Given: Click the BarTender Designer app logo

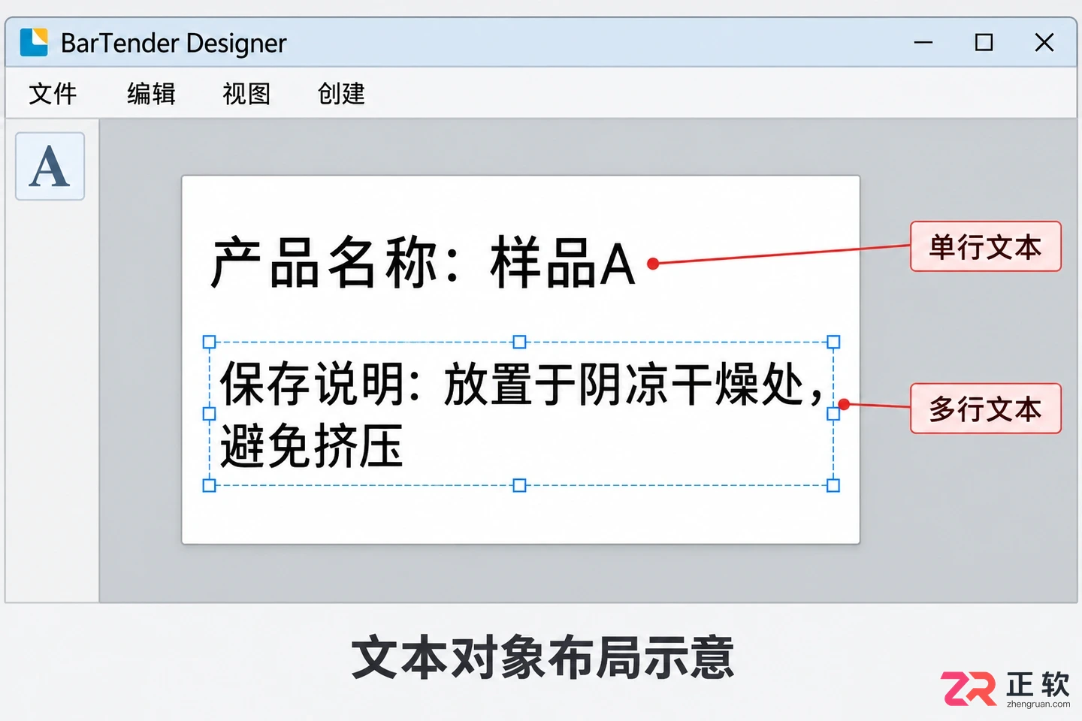Looking at the screenshot, I should [x=34, y=42].
